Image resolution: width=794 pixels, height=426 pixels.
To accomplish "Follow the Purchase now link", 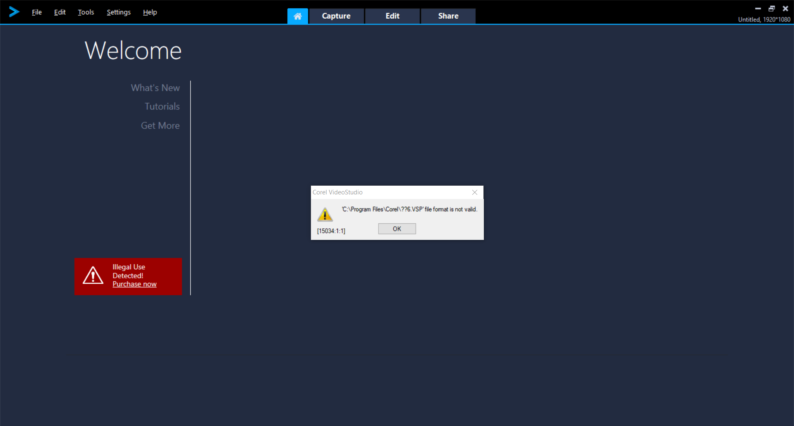I will (x=134, y=284).
